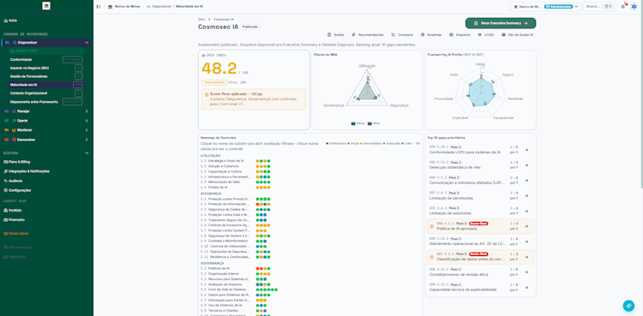643x316 pixels.
Task: Expand the Demonstrar section
Action: pyautogui.click(x=87, y=140)
